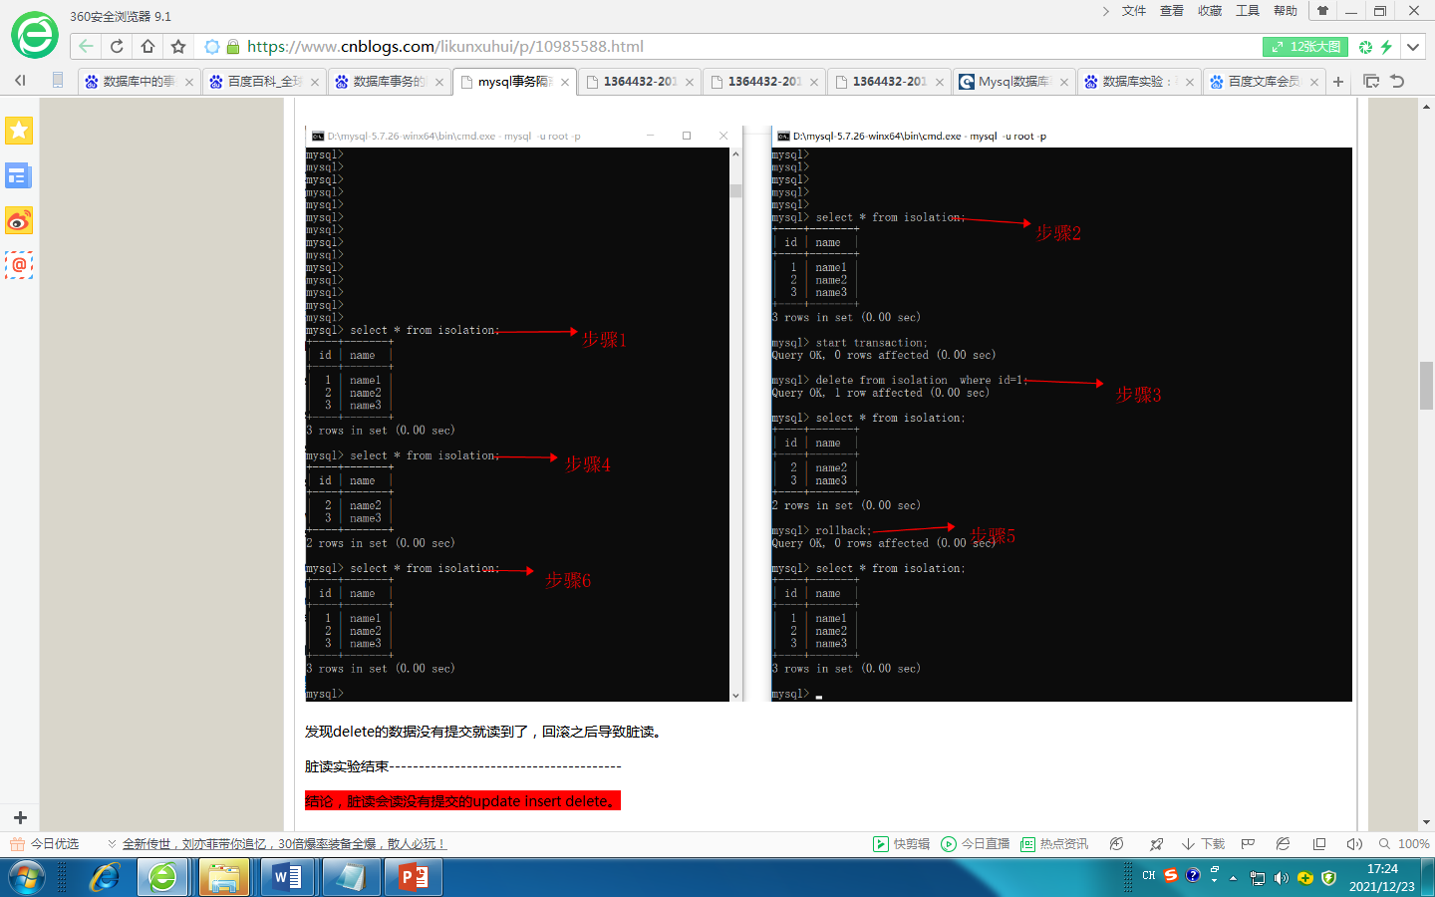Expand address bar dropdown chevron

coord(1413,47)
